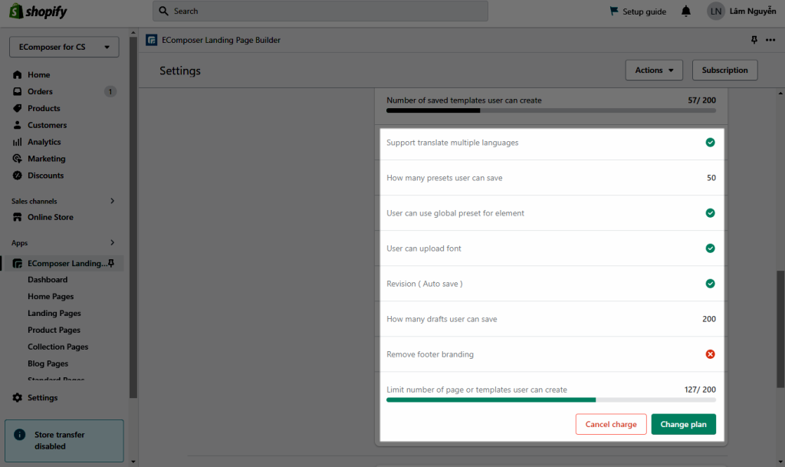Click the Marketing target icon
Viewport: 785px width, 467px height.
(18, 159)
